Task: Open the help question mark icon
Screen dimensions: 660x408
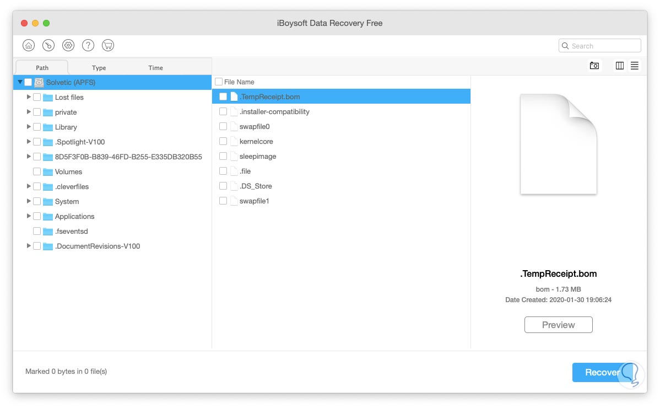Action: pos(88,45)
